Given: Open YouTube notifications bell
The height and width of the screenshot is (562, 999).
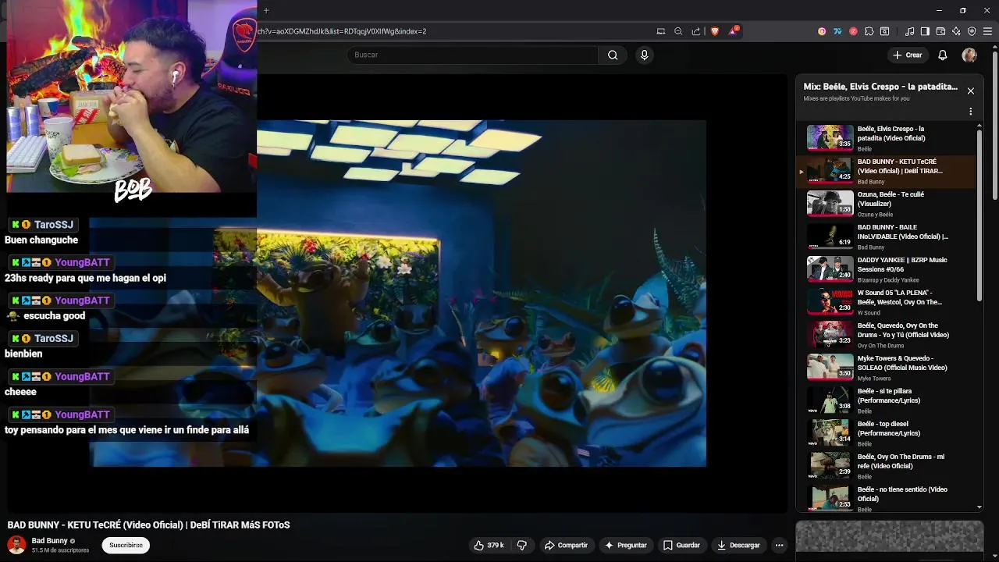Looking at the screenshot, I should (942, 55).
